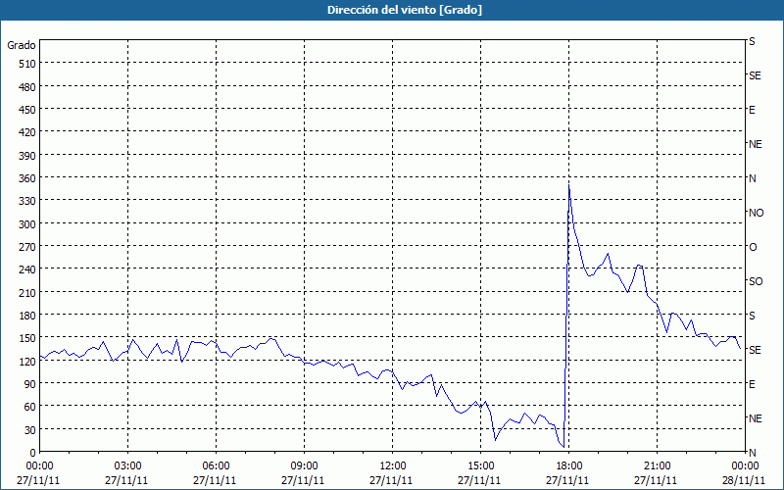Click the 15:00 time axis label

(480, 466)
